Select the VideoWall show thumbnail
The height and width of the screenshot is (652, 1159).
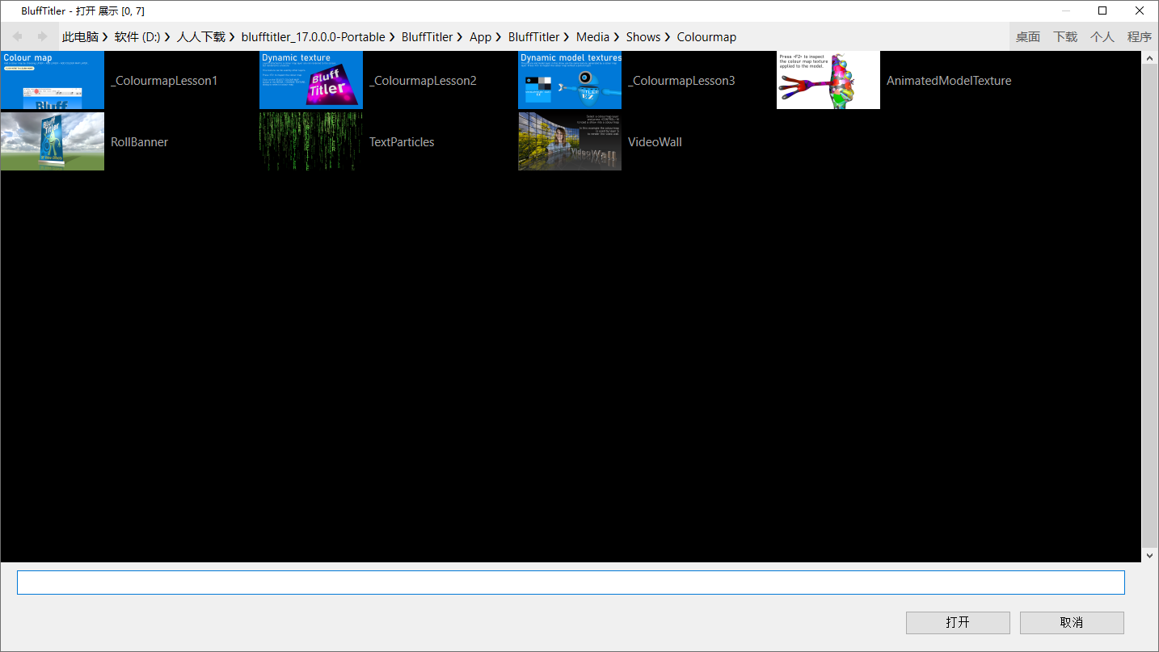point(570,141)
